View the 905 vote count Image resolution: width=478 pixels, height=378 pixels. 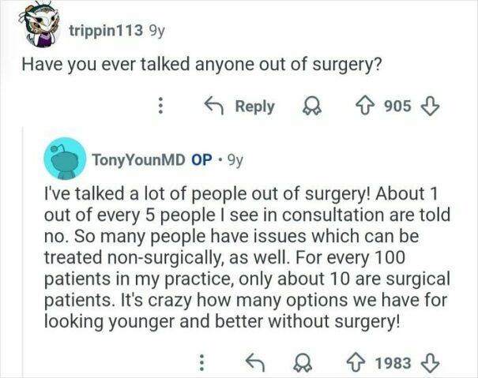(397, 107)
